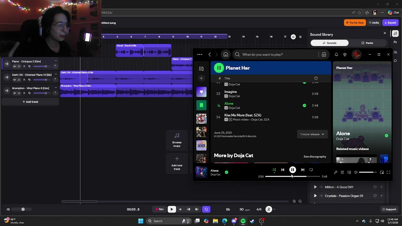Open automation icon on Piano - Octopus 2 track

coord(29,66)
